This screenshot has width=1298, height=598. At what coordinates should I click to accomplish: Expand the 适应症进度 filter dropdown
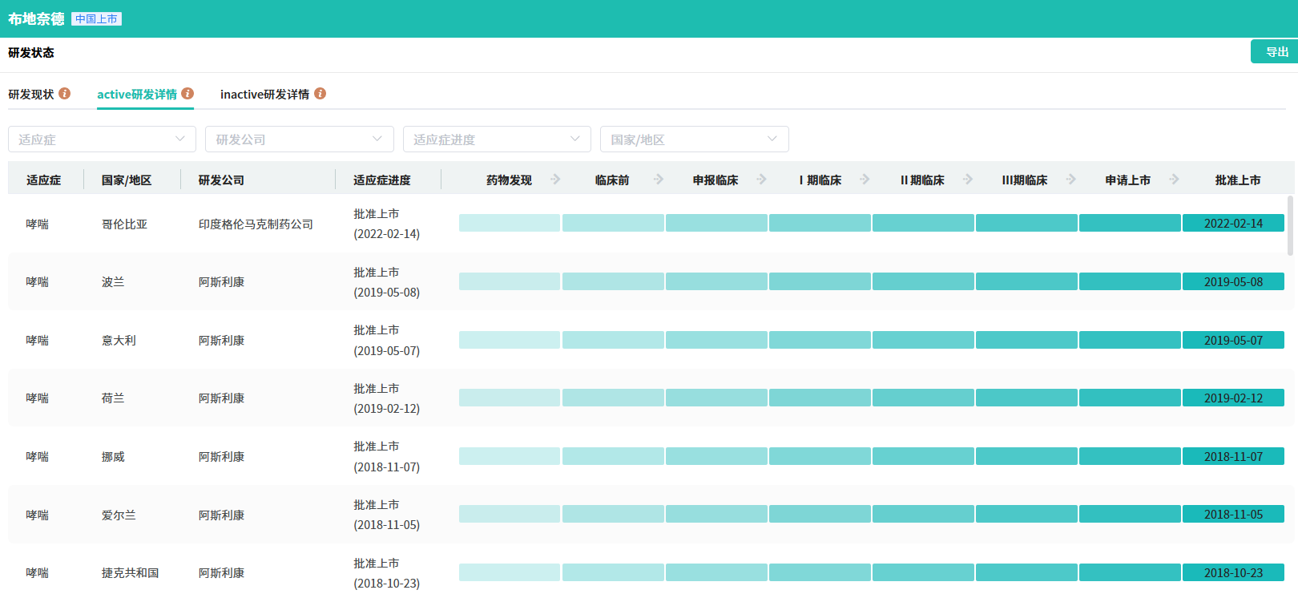coord(496,139)
